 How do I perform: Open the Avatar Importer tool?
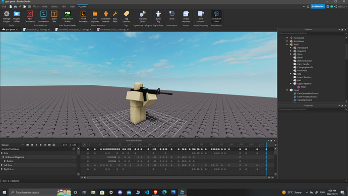click(x=186, y=17)
